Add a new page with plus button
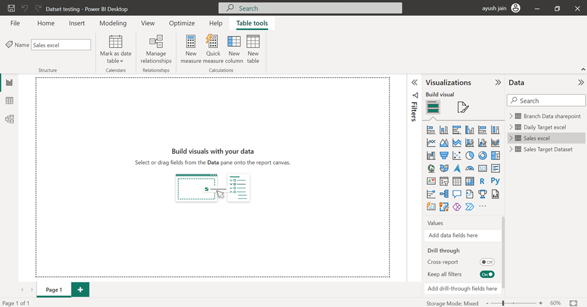The image size is (587, 307). coord(80,289)
